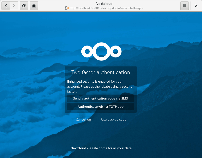Open a new tab with the toolbar button
The image size is (202, 158).
34,6
